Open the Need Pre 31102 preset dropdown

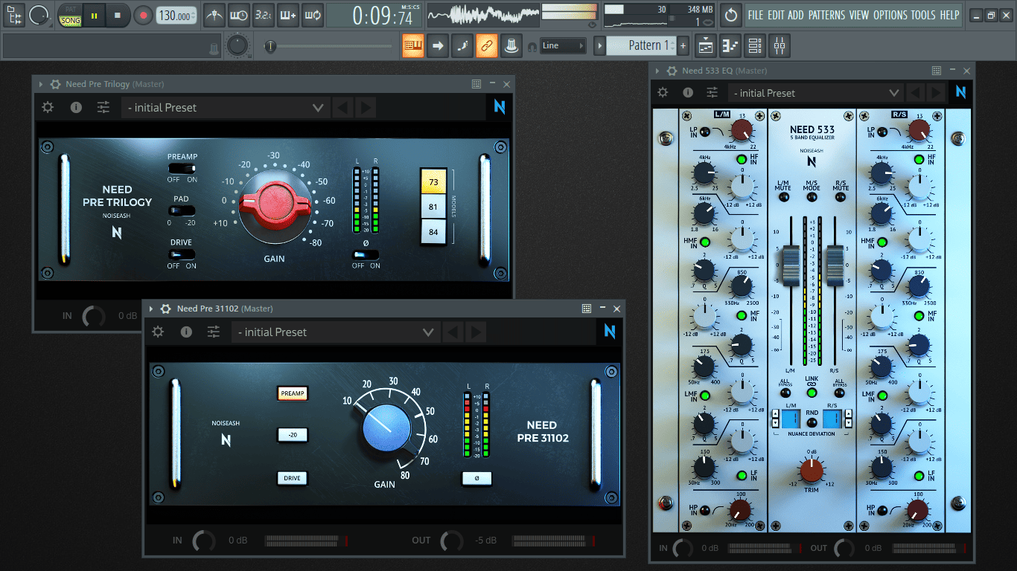335,332
